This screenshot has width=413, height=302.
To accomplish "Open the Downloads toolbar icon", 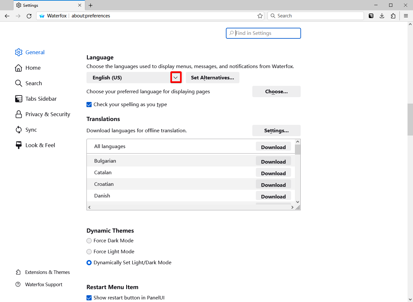I will click(x=382, y=16).
